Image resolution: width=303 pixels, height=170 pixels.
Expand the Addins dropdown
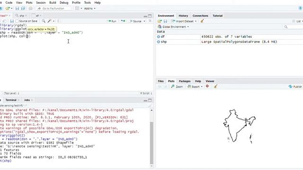pyautogui.click(x=89, y=8)
